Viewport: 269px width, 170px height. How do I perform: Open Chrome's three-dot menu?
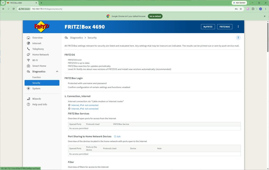pos(266,9)
